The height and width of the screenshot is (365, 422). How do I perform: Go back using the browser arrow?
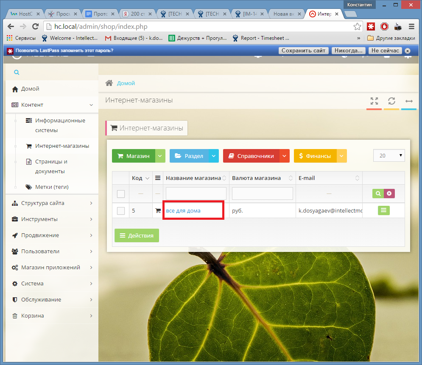tap(11, 27)
